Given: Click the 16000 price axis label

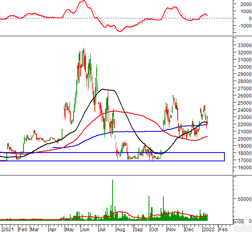Looking at the screenshot, I should click(x=244, y=168).
